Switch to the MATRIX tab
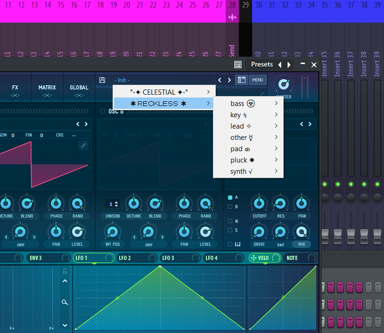 [47, 88]
